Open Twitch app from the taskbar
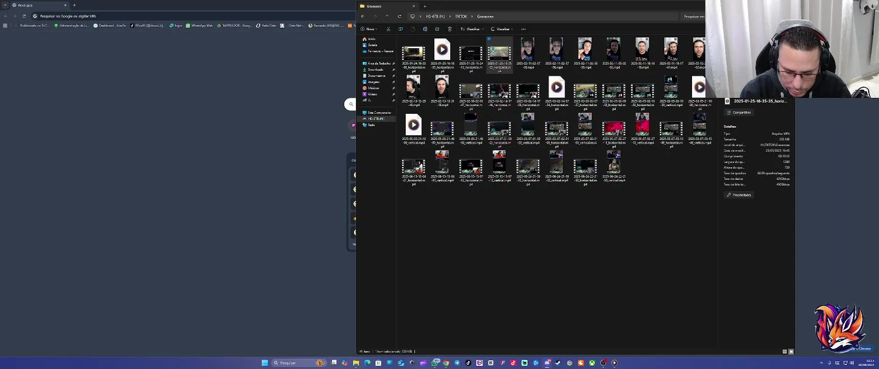 (x=479, y=363)
